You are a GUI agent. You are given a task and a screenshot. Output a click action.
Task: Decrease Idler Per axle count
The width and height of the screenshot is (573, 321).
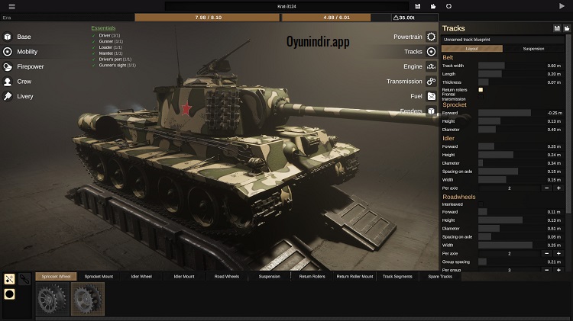tap(547, 188)
